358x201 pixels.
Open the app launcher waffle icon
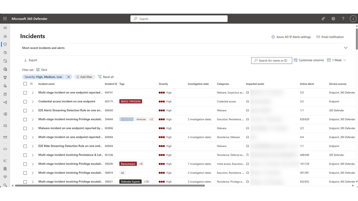[x=5, y=19]
